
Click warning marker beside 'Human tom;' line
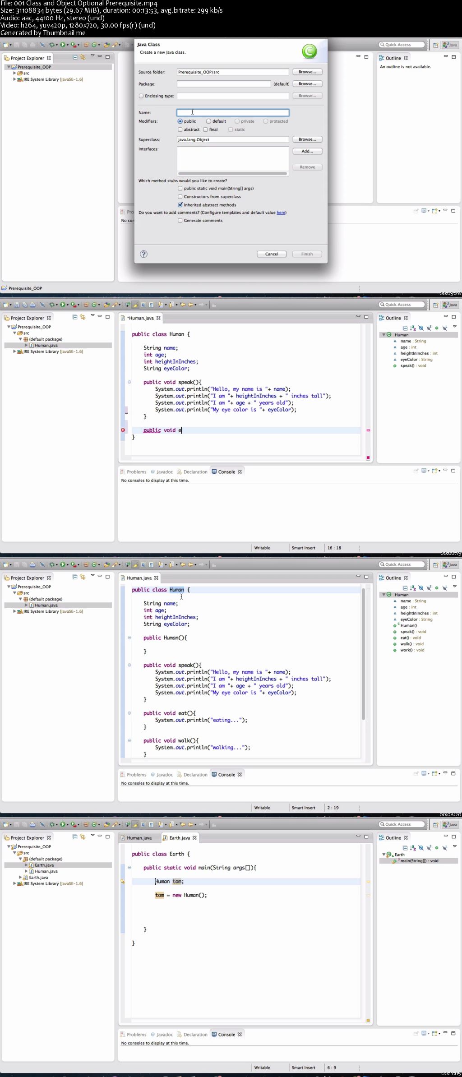click(123, 881)
